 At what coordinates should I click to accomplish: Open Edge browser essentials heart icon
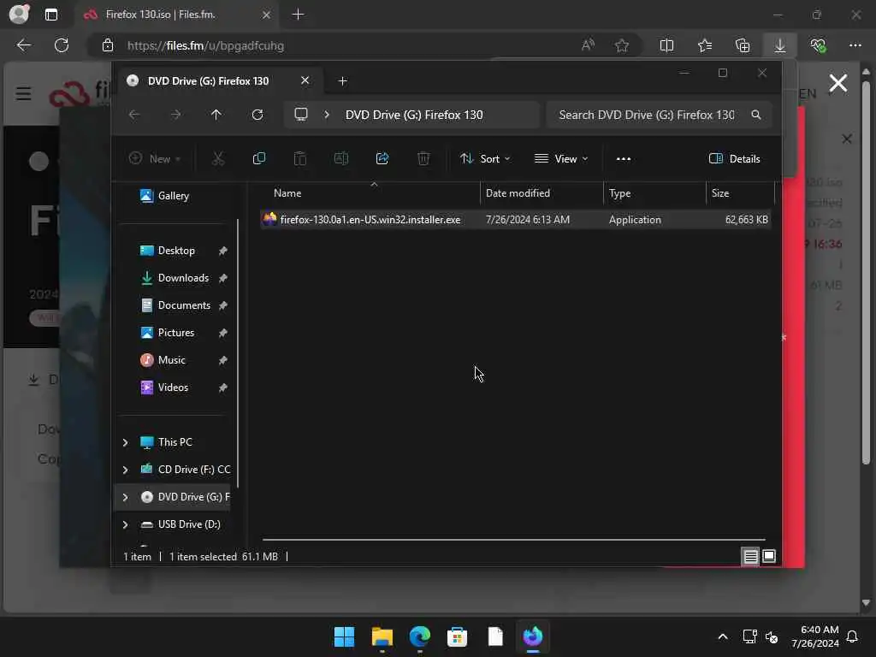[818, 45]
